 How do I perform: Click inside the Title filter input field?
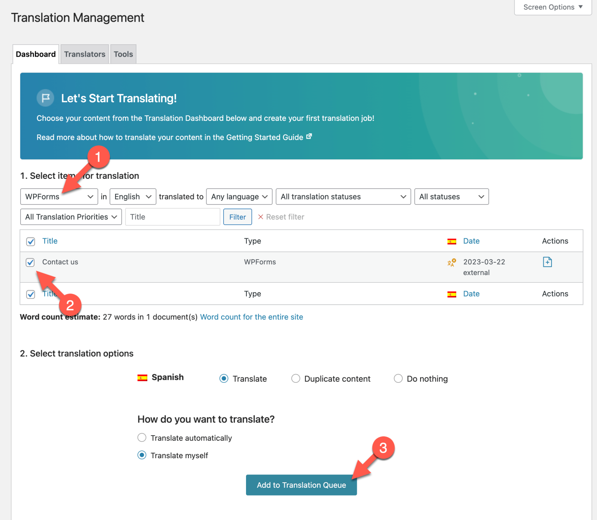coord(172,217)
